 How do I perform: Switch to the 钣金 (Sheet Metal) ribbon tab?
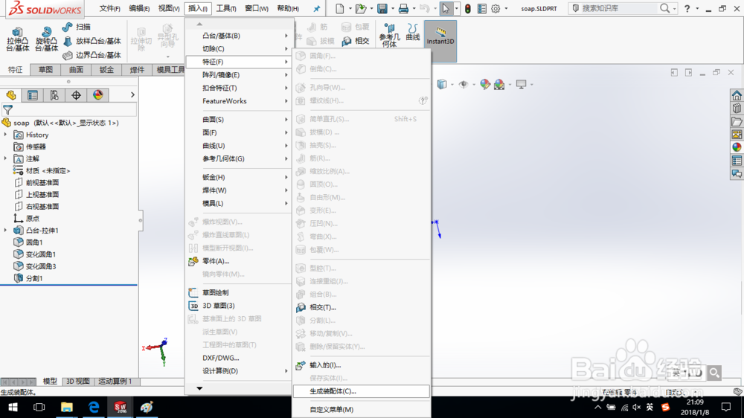pyautogui.click(x=106, y=70)
